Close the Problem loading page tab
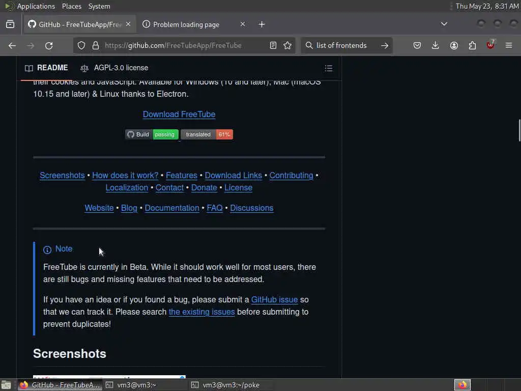This screenshot has height=391, width=521. pyautogui.click(x=243, y=24)
